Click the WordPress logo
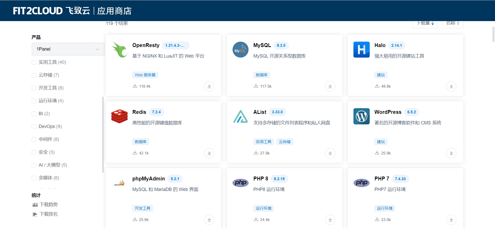 (x=361, y=116)
